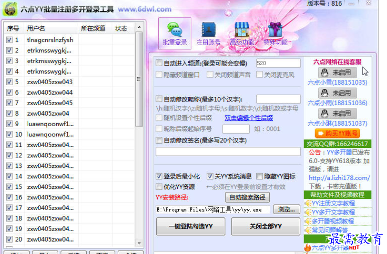This screenshot has height=254, width=387.
Task: Toggle 隐藏频道窗口 checkbox
Action: [159, 74]
